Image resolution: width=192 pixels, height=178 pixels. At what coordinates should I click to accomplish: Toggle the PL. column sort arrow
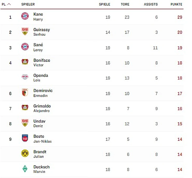point(9,4)
